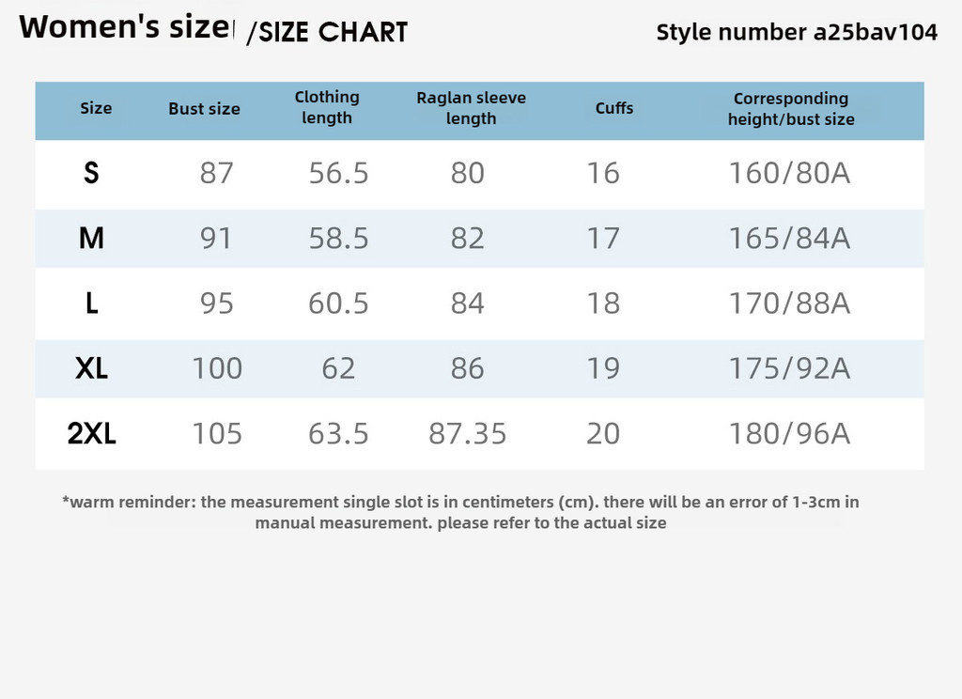Image resolution: width=962 pixels, height=699 pixels.
Task: Select the 160/80A height value
Action: coord(789,173)
